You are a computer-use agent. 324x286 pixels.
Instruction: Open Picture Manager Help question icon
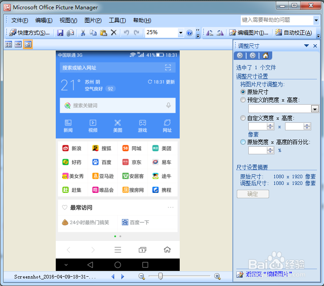click(x=189, y=33)
